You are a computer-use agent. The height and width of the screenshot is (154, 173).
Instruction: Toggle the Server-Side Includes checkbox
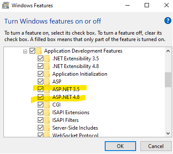tap(40, 127)
